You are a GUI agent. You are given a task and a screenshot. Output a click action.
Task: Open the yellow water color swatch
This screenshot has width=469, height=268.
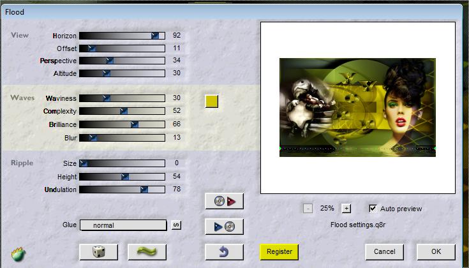tap(212, 101)
